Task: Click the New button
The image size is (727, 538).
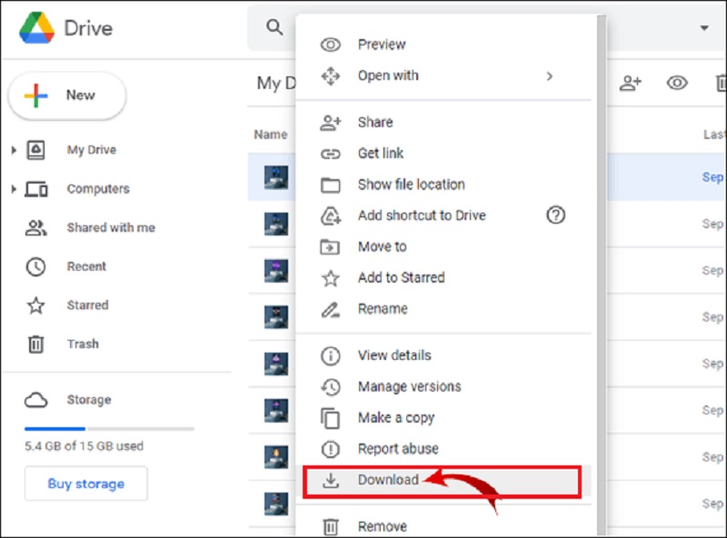Action: 67,96
